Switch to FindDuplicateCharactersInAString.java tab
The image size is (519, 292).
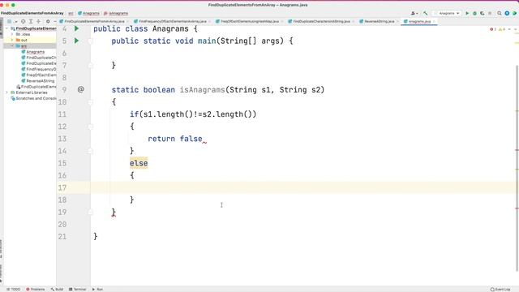[321, 21]
